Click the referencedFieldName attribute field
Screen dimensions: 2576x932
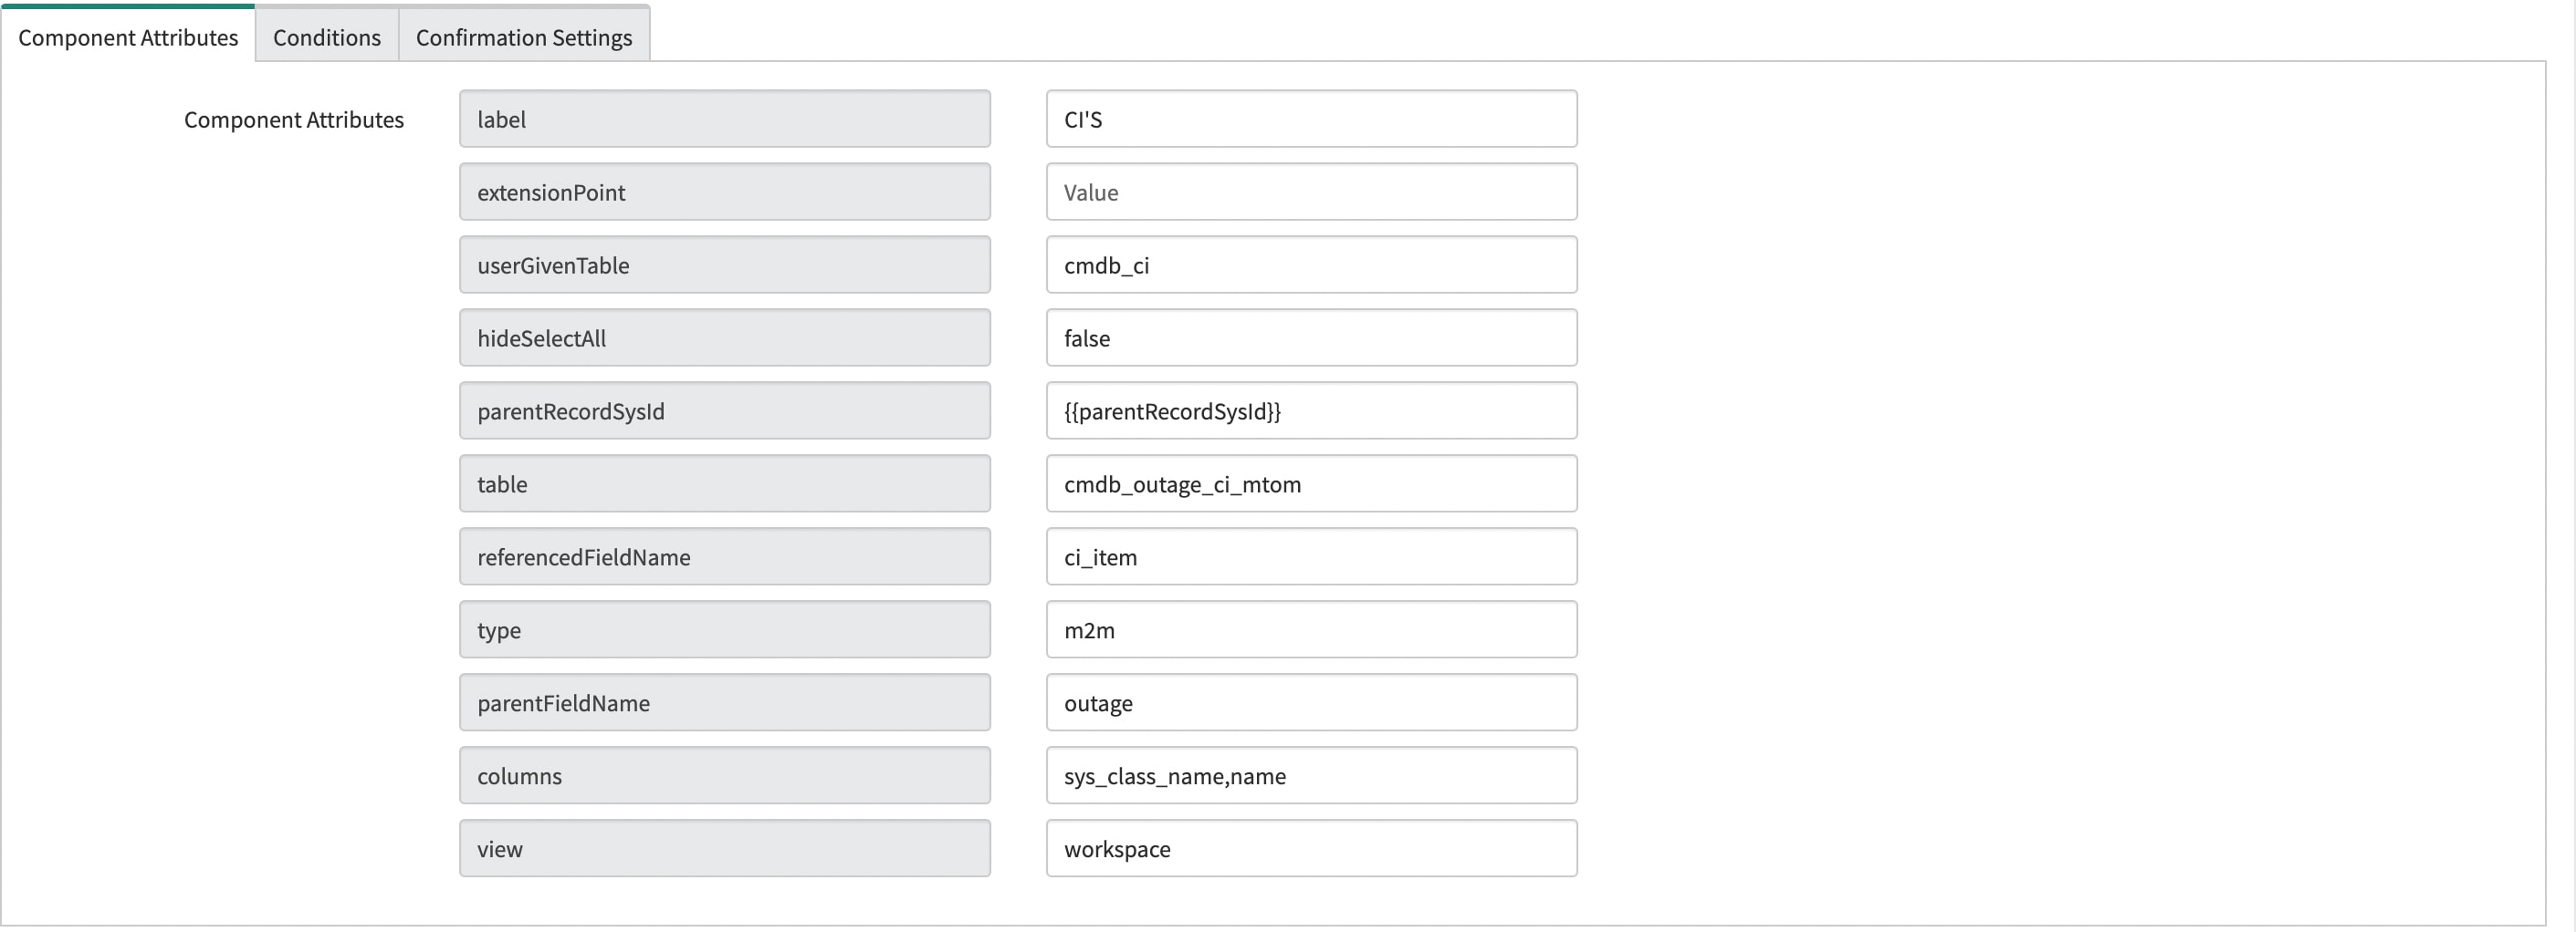(723, 555)
